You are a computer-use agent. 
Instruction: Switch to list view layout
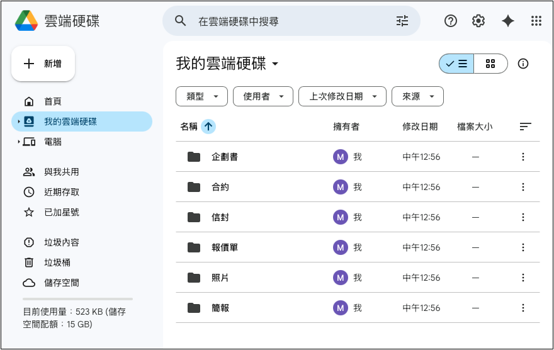pos(456,64)
